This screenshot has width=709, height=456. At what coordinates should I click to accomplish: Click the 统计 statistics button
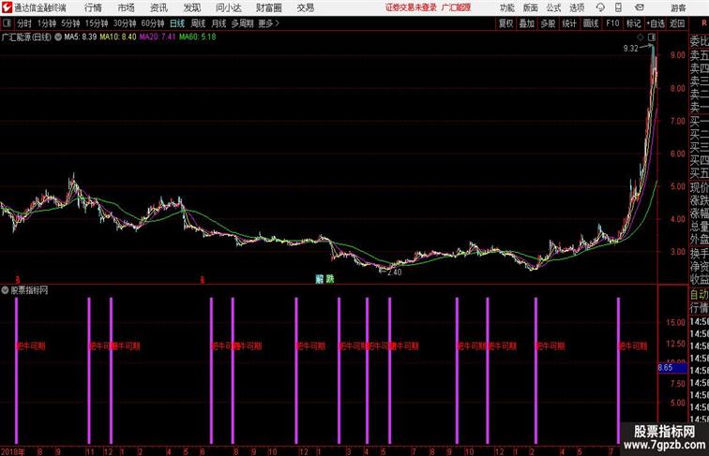569,23
